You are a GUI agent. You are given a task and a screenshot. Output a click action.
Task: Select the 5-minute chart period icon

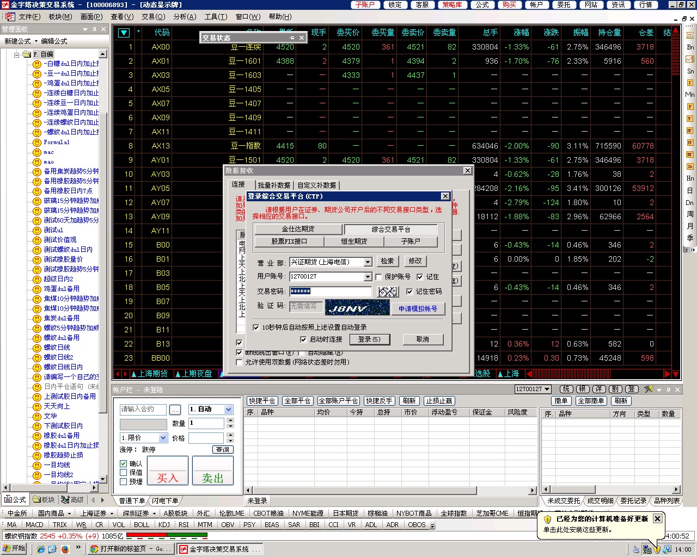pyautogui.click(x=689, y=119)
